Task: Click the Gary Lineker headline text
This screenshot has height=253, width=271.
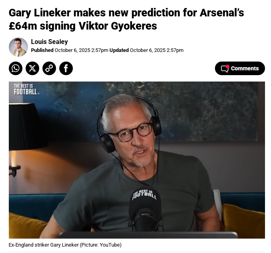Action: tap(126, 19)
